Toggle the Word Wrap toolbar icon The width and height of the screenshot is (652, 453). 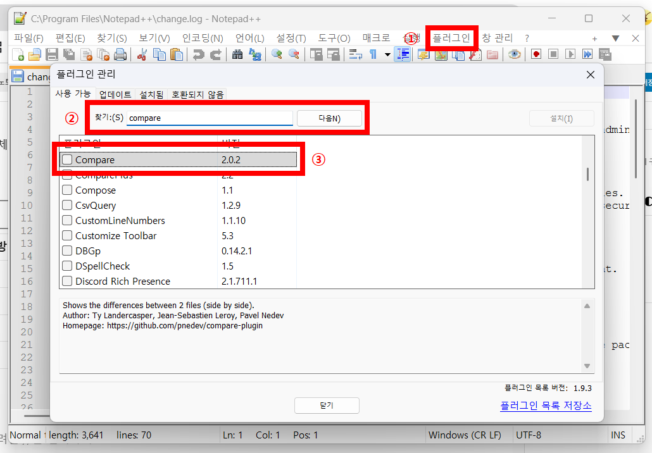[x=356, y=54]
